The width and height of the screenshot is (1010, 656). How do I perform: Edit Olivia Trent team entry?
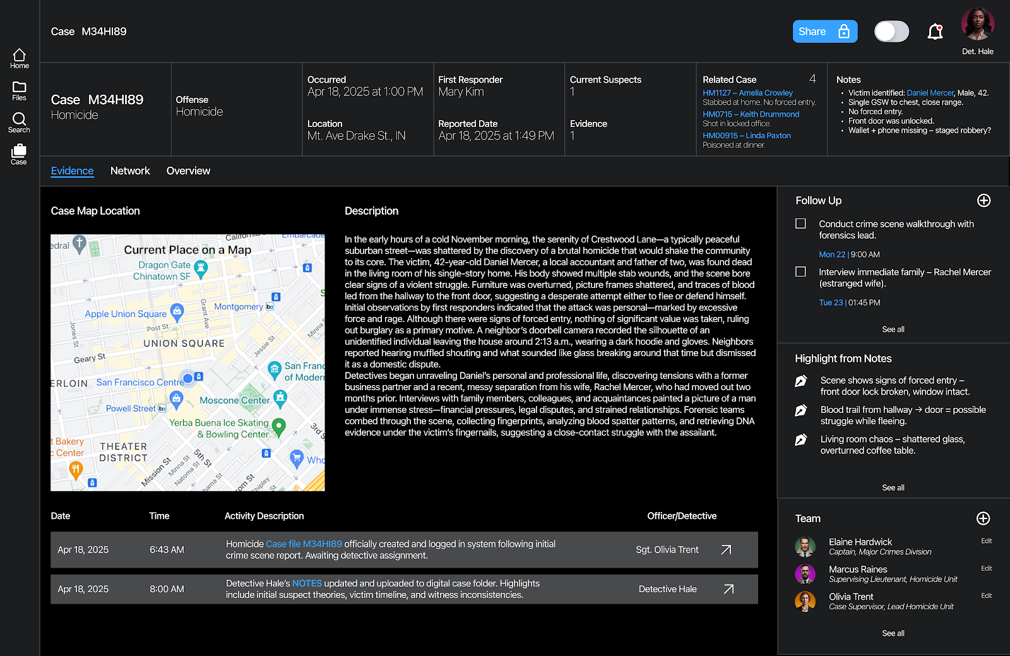[x=987, y=595]
